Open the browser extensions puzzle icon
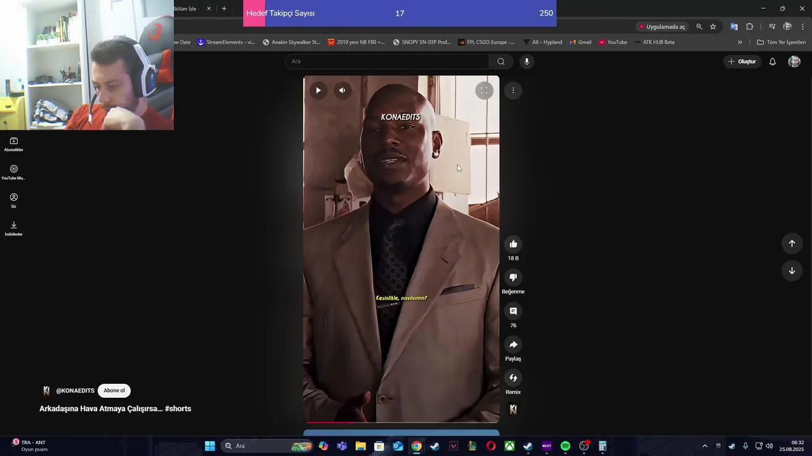Viewport: 812px width, 456px height. click(x=750, y=27)
